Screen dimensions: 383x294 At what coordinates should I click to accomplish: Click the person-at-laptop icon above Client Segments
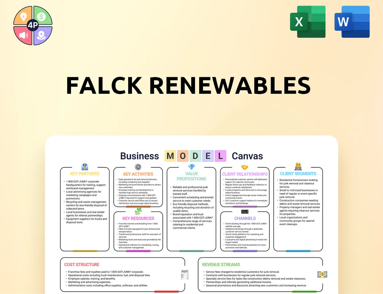point(298,166)
